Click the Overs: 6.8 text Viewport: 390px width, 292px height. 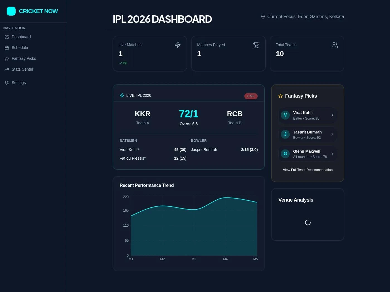(189, 124)
